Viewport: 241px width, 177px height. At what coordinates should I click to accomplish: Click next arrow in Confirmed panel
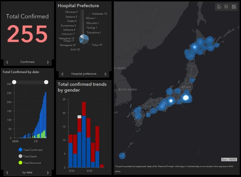click(x=48, y=62)
